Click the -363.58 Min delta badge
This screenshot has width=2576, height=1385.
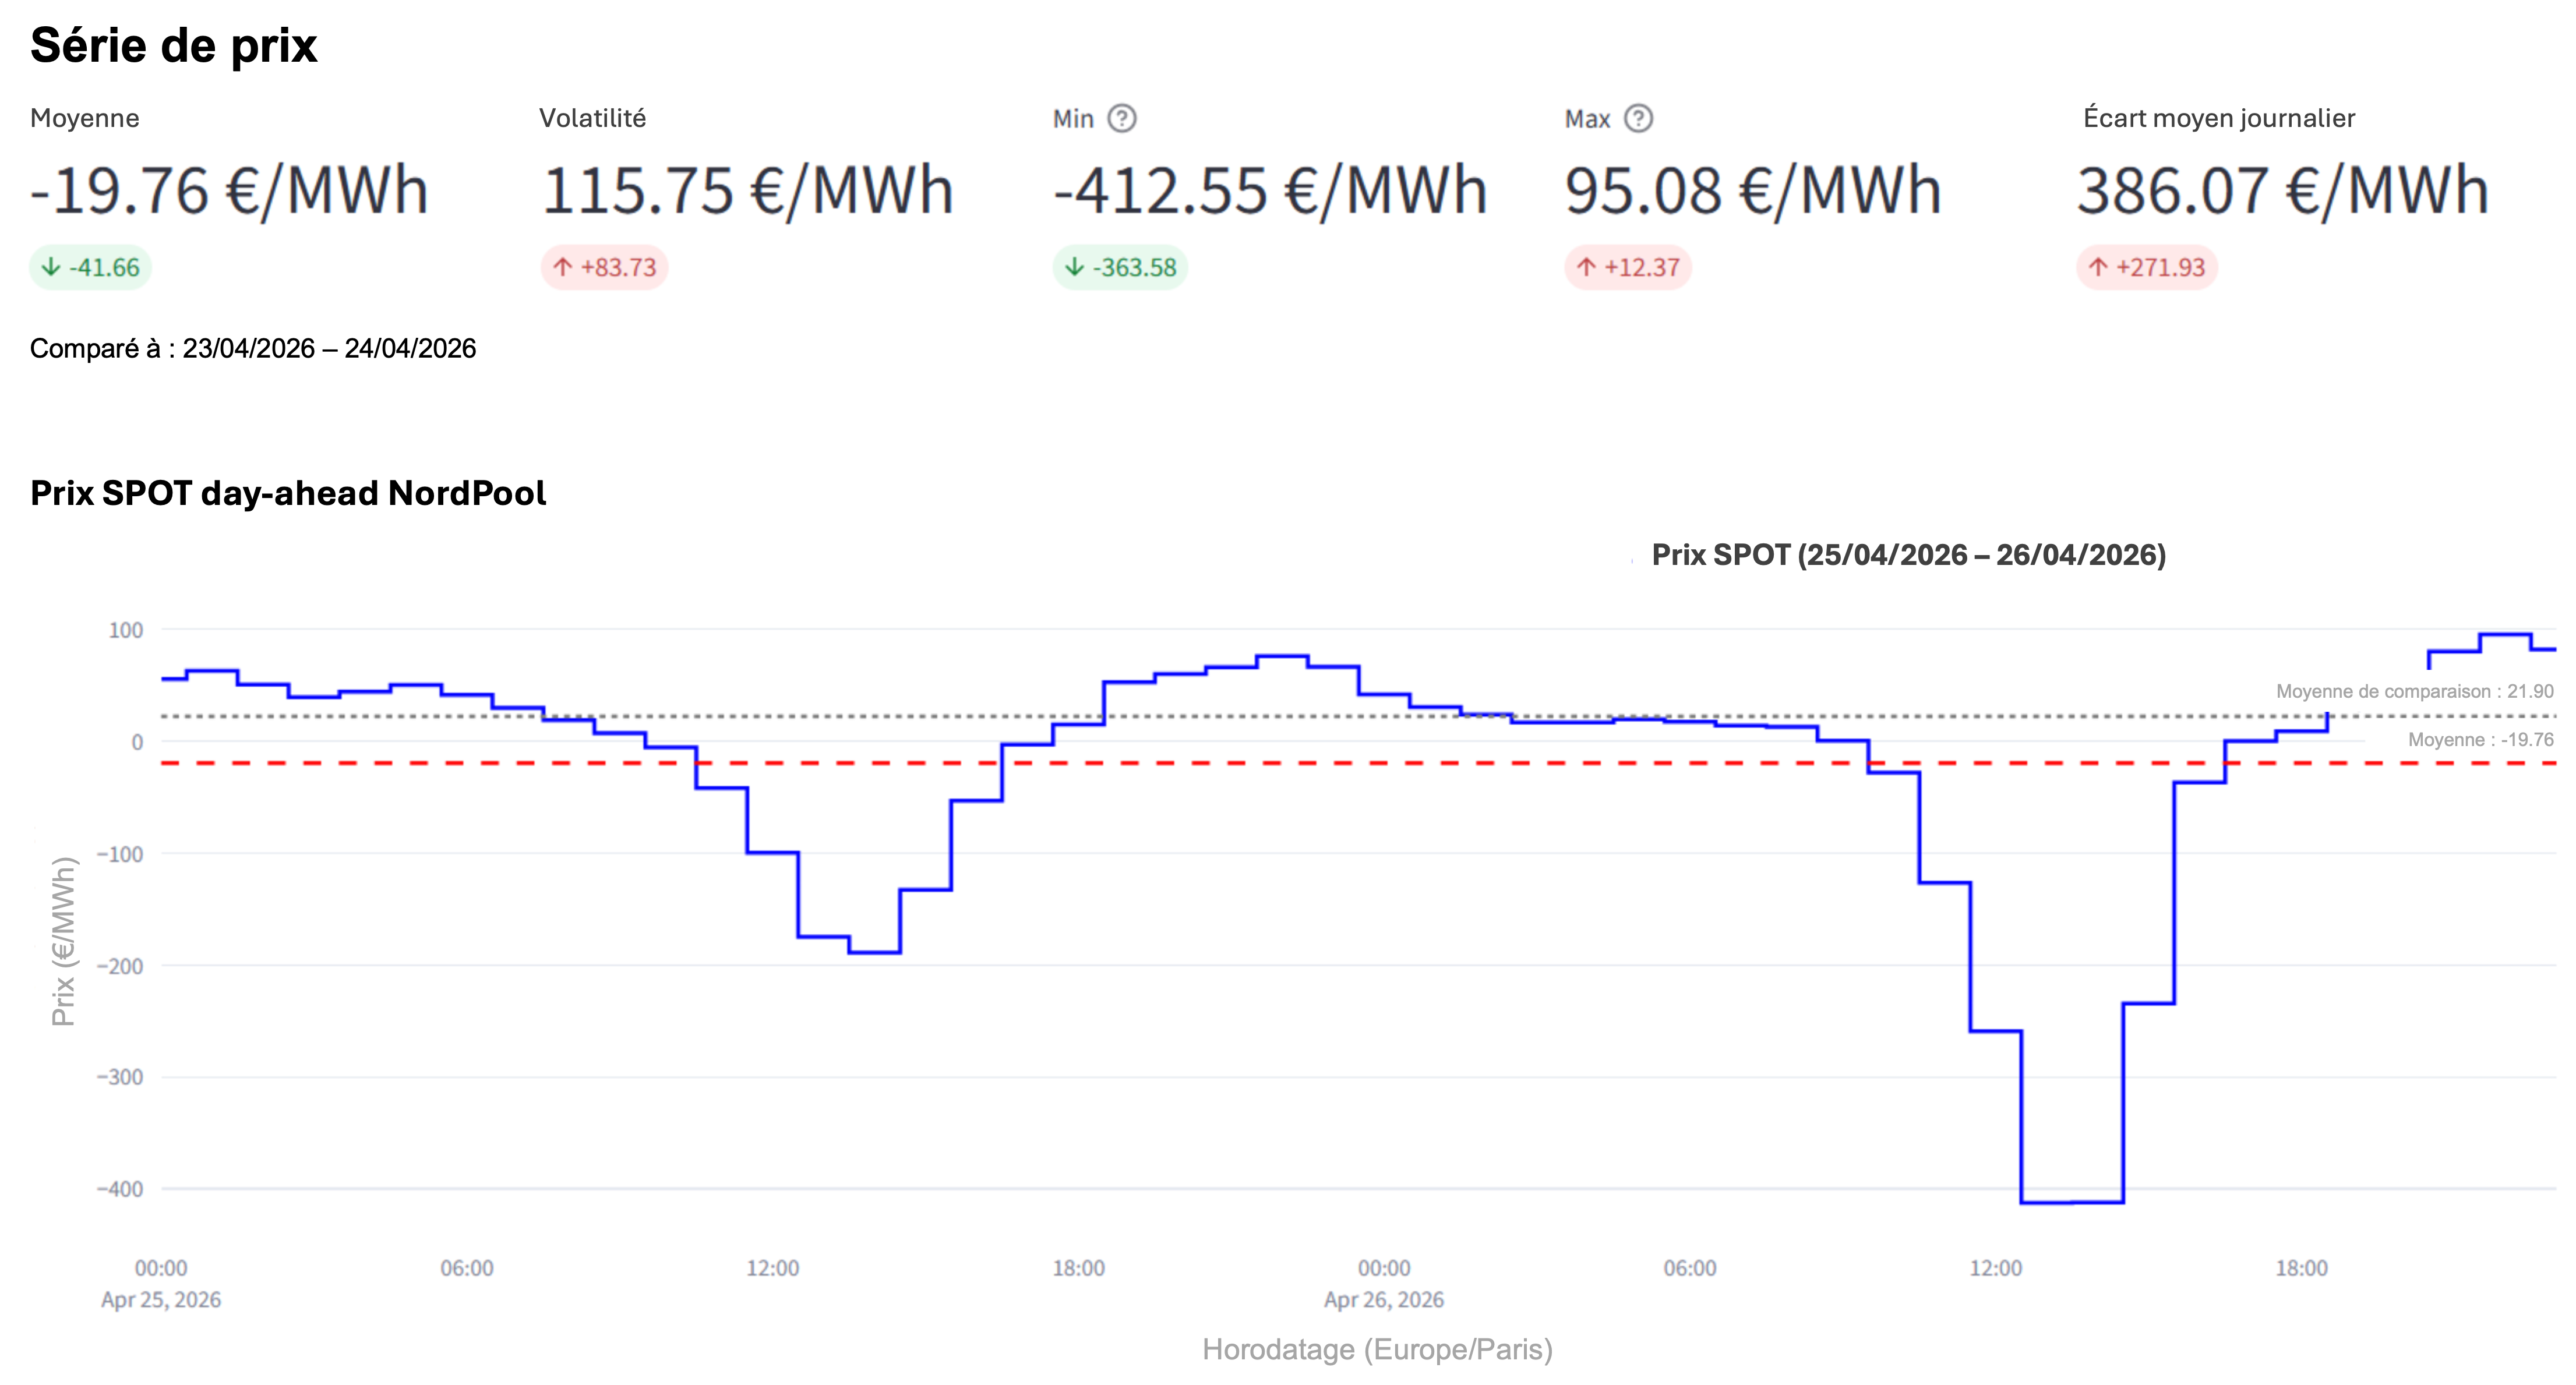tap(1120, 268)
